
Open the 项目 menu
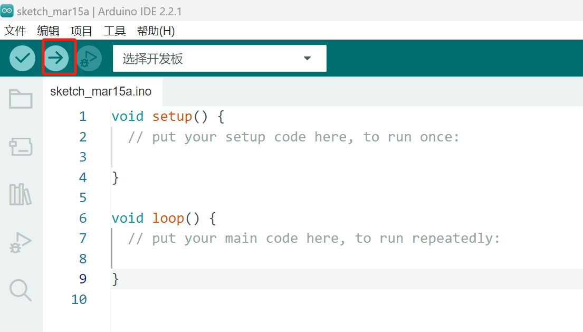pos(81,31)
